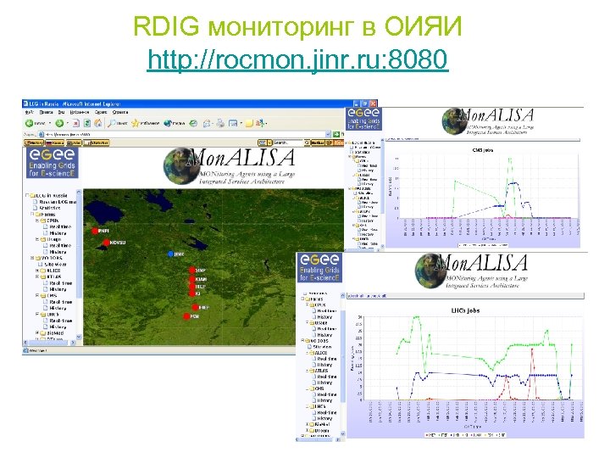Image resolution: width=610 pixels, height=458 pixels.
Task: Click the KI site marker on the map
Action: pos(191,293)
